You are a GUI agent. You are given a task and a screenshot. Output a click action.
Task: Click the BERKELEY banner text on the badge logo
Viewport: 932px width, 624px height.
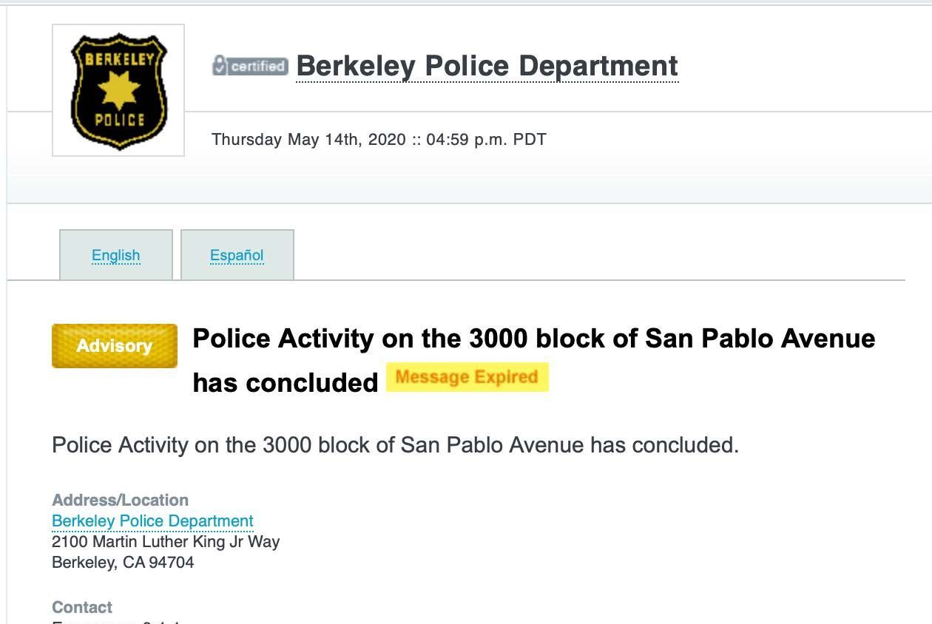coord(118,58)
